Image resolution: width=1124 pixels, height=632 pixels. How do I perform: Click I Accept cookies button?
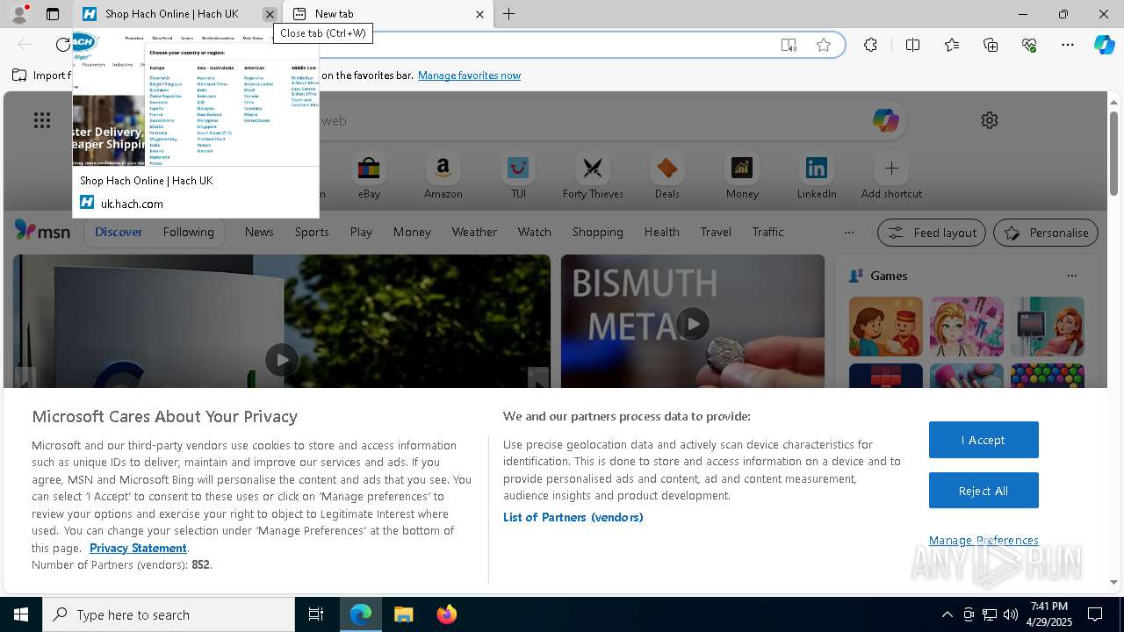(x=983, y=440)
